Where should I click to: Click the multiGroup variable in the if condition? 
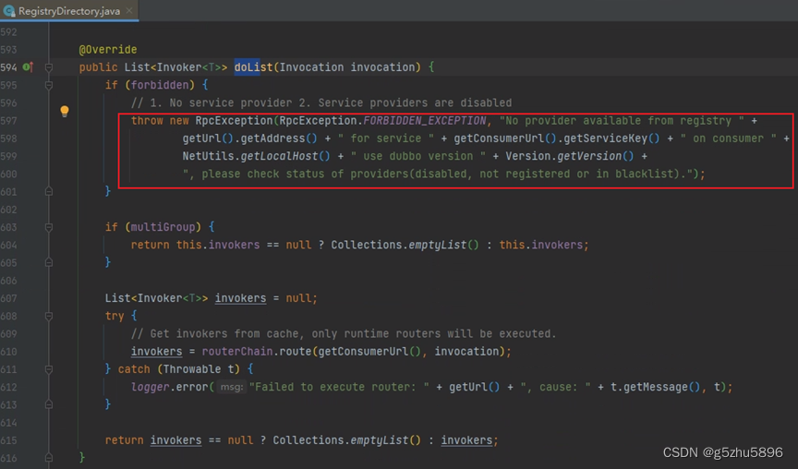coord(163,227)
